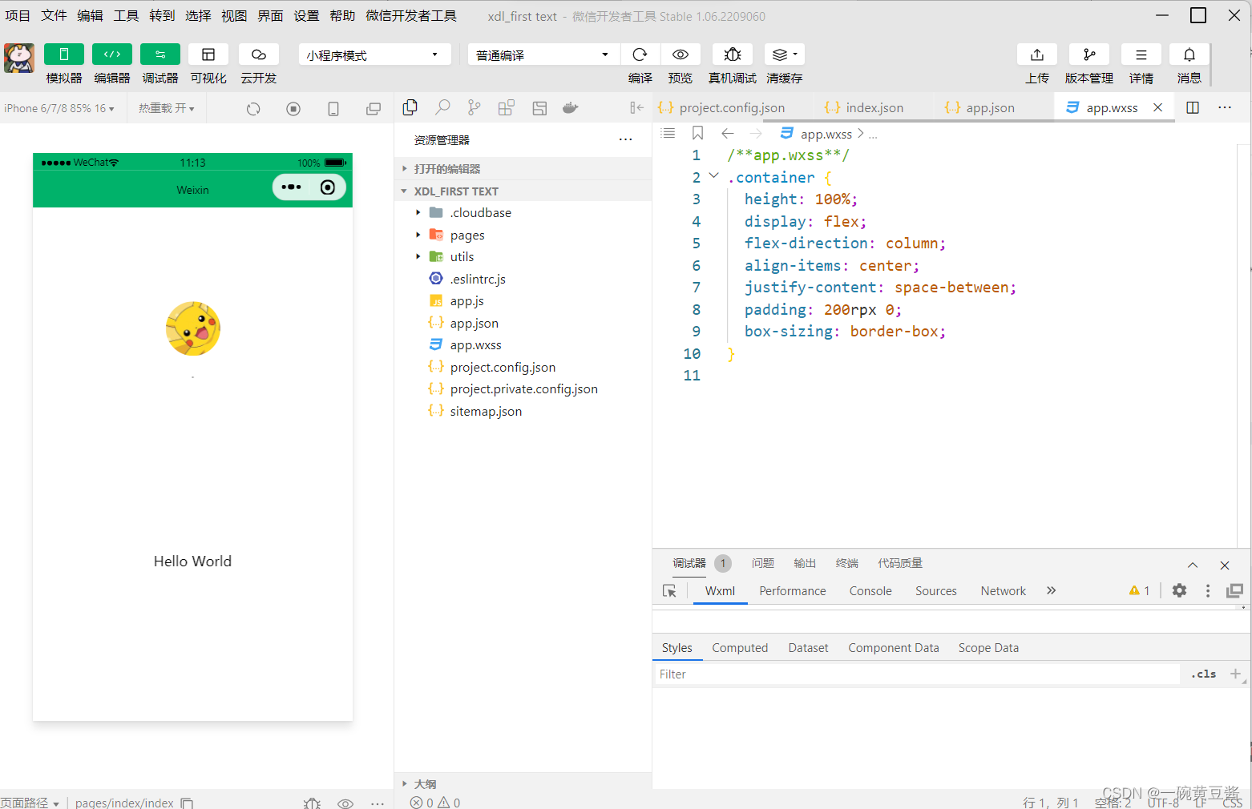Open the details (详情) panel
The height and width of the screenshot is (809, 1252).
(1141, 54)
